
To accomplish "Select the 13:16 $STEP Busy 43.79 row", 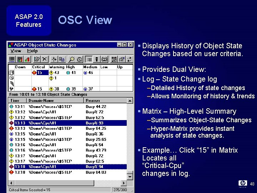I will [x=68, y=150].
